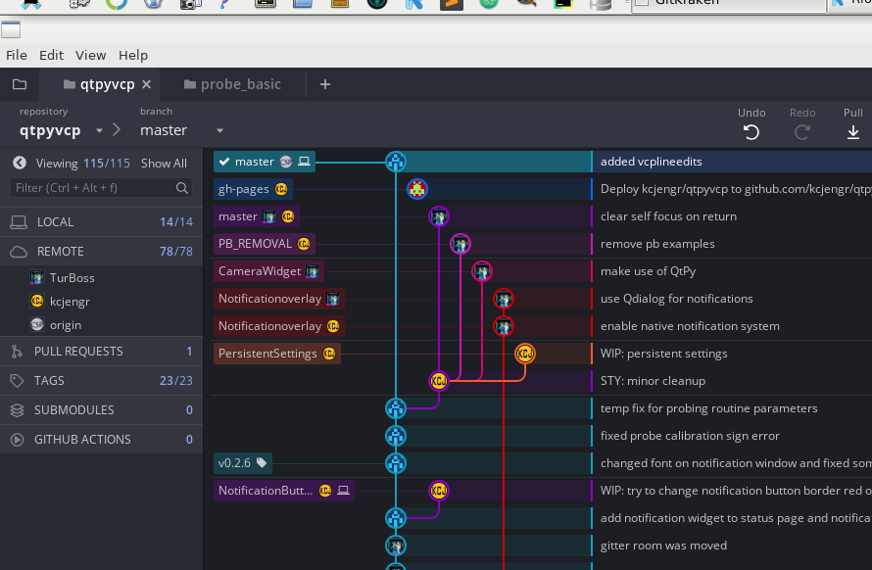Select the PB_REMOVAL branch label

pyautogui.click(x=265, y=244)
